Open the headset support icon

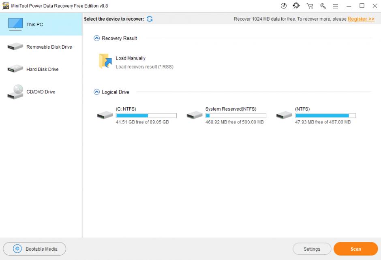pyautogui.click(x=296, y=6)
